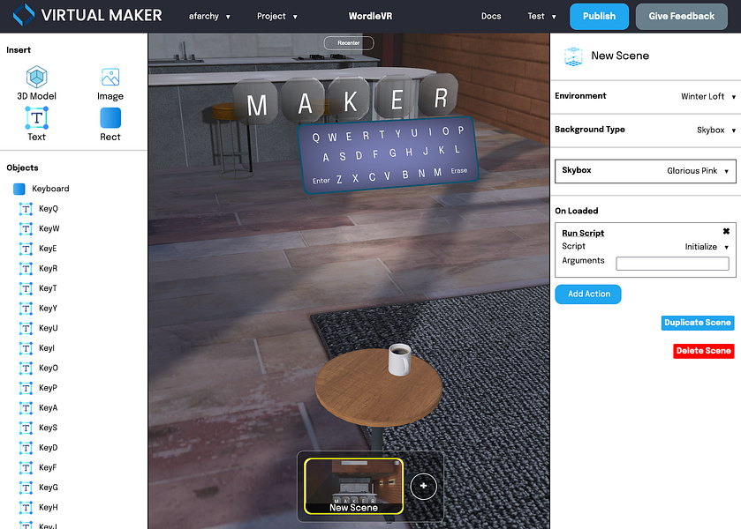741x529 pixels.
Task: Publish the project
Action: click(x=599, y=16)
